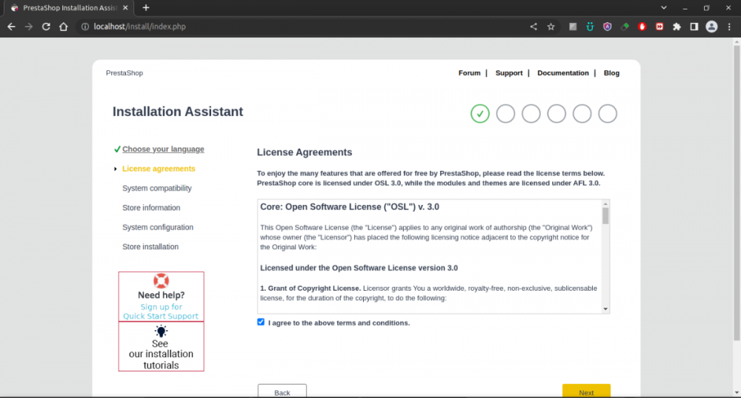Click the completed first step circle
This screenshot has width=741, height=398.
click(x=480, y=113)
